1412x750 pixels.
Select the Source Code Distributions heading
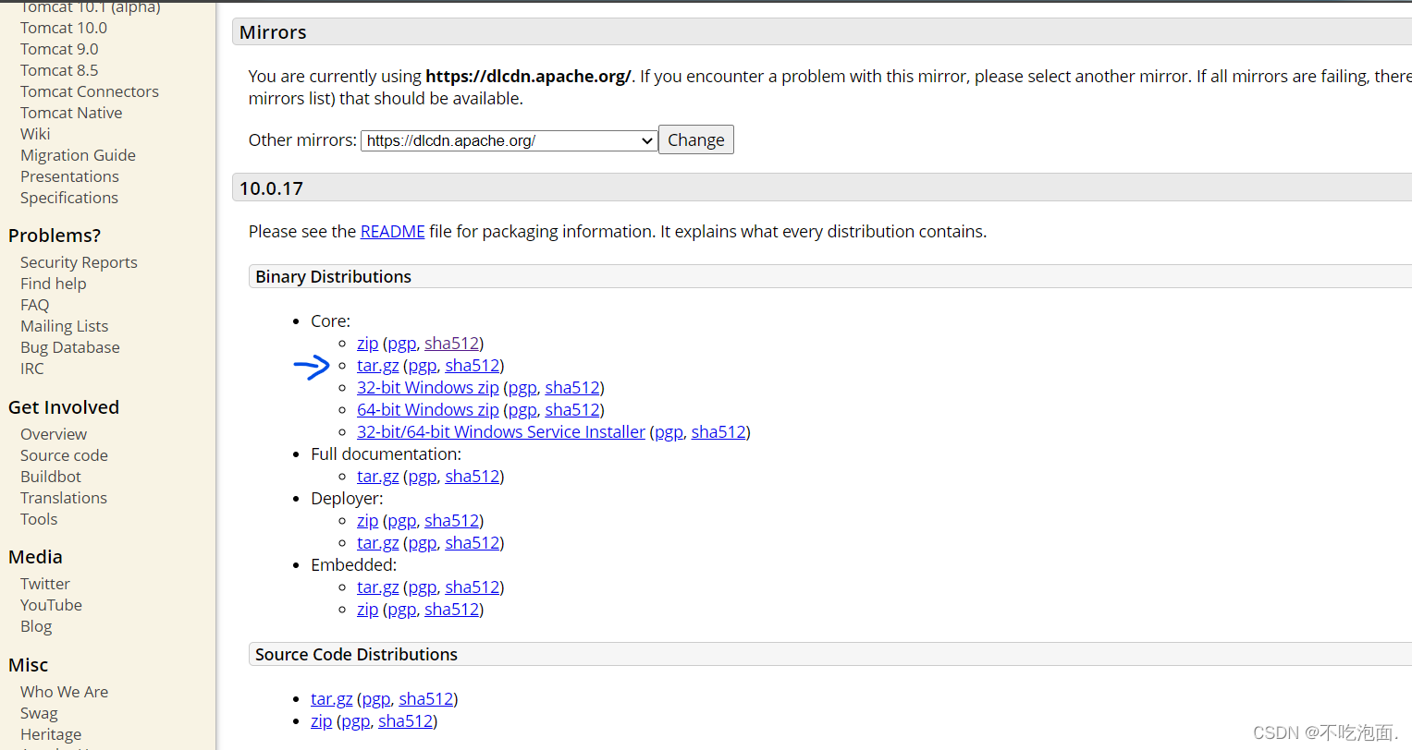click(x=356, y=655)
